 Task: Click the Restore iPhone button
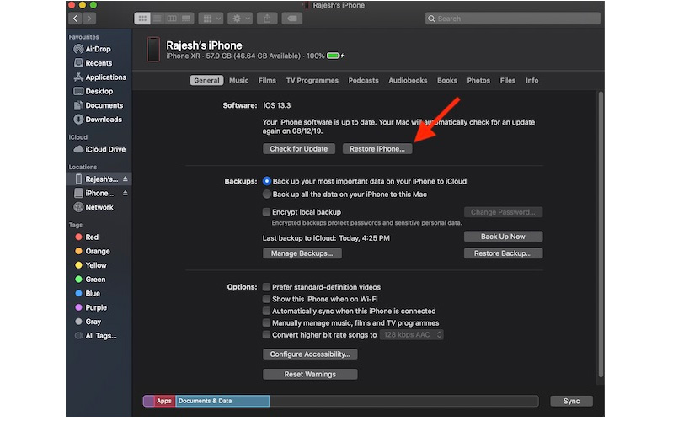point(377,149)
